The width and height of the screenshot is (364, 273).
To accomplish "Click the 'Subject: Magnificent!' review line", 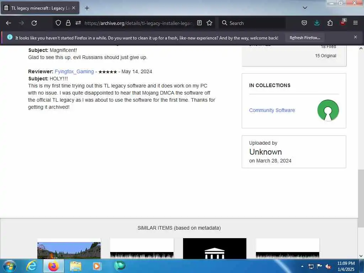I will point(53,50).
